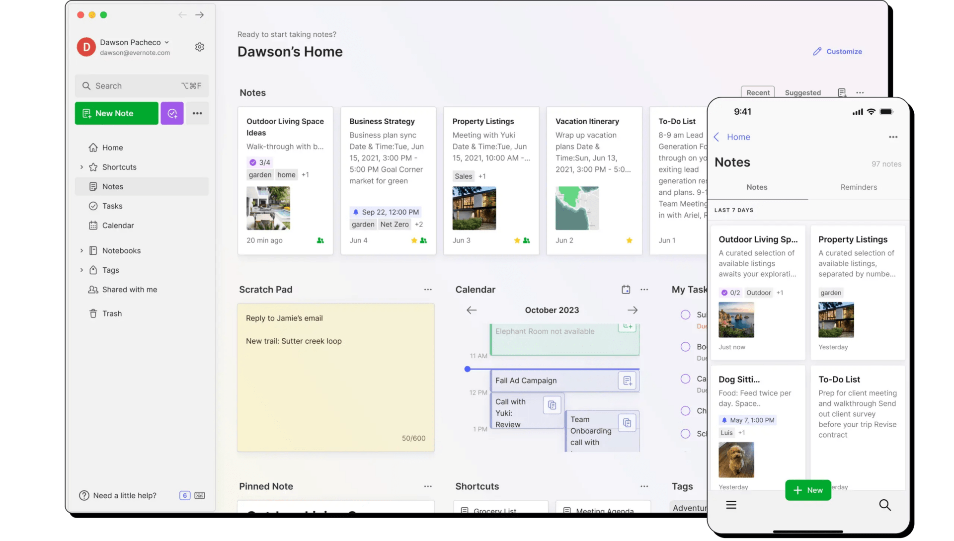
Task: Click the new-note icon next to the Suggested tab
Action: [x=841, y=92]
